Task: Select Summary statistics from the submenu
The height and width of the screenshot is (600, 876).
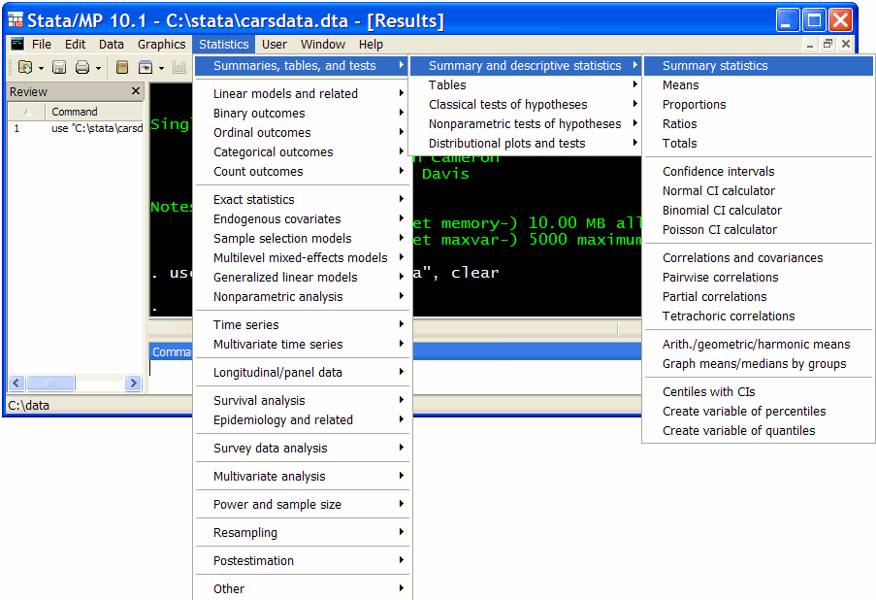Action: (715, 66)
